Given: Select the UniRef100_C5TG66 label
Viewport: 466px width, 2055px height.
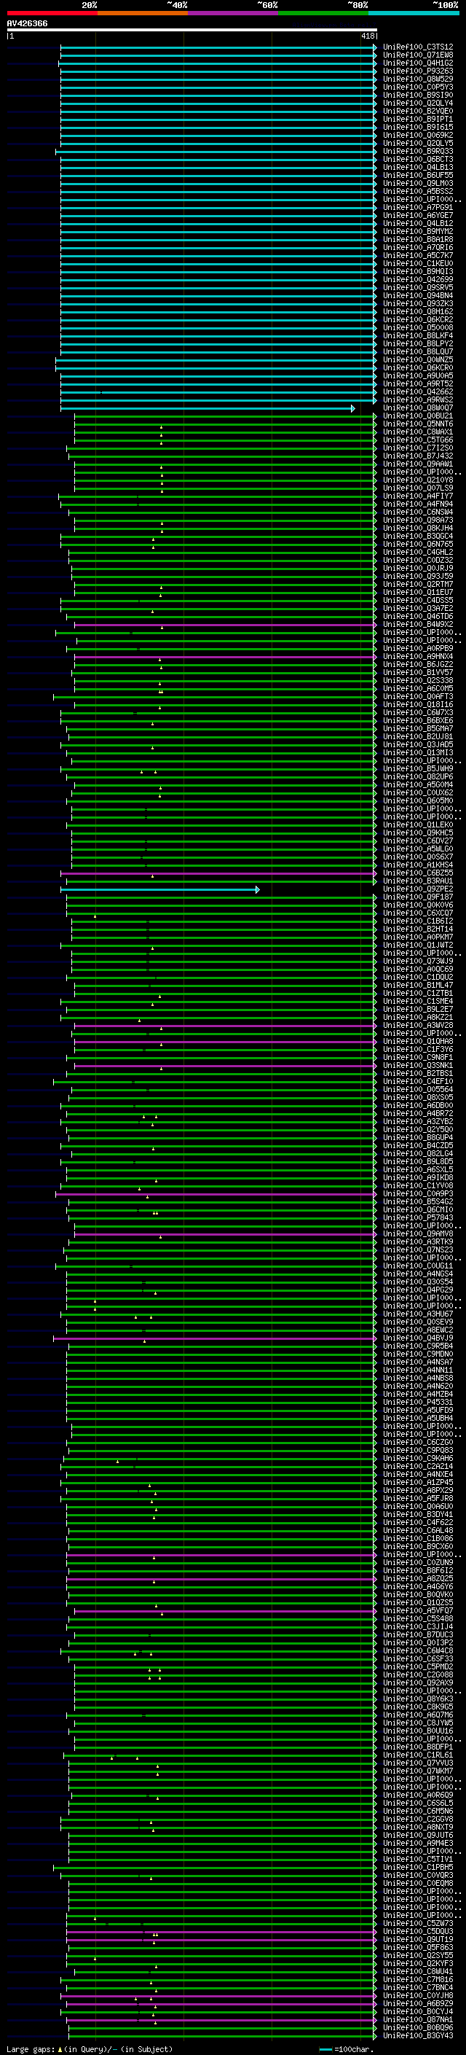Looking at the screenshot, I should tap(417, 440).
